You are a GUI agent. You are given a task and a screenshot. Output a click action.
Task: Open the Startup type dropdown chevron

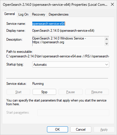pos(107,65)
